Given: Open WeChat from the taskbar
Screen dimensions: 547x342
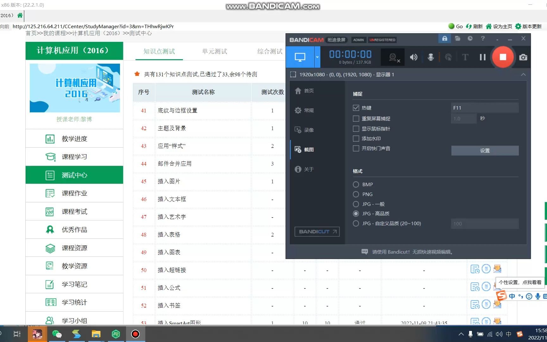Looking at the screenshot, I should (57, 334).
